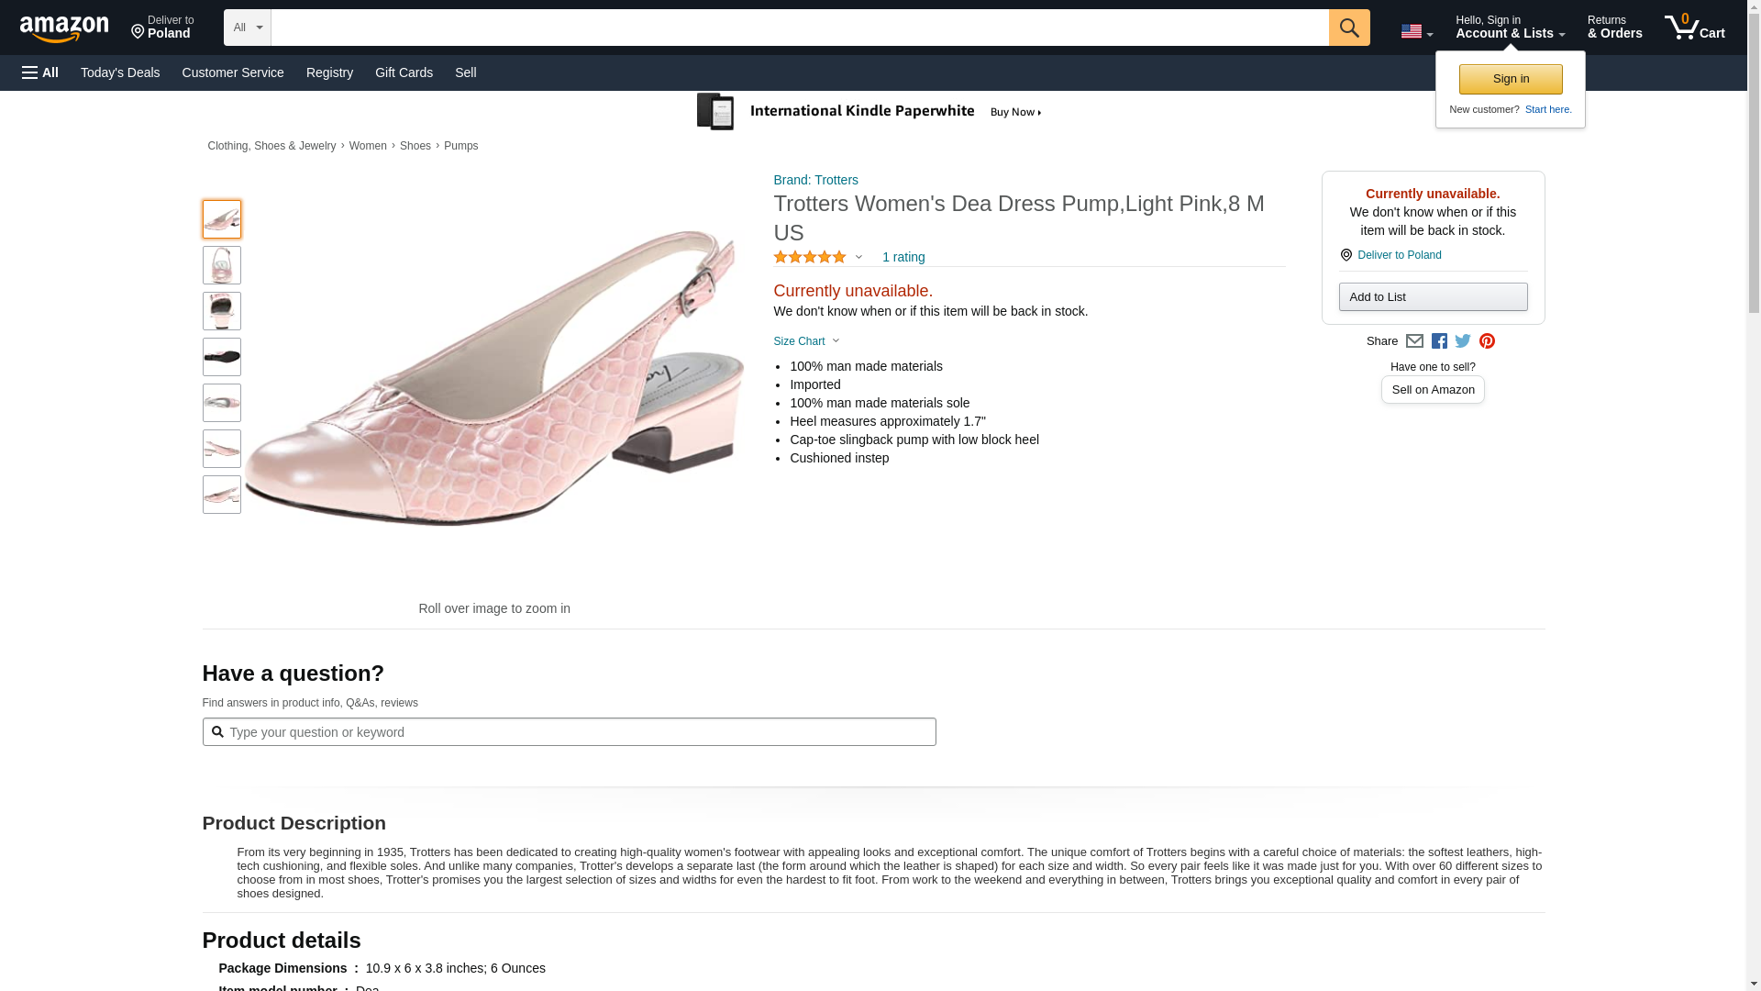Go to Gift Cards navigation item
1761x991 pixels.
point(404,72)
